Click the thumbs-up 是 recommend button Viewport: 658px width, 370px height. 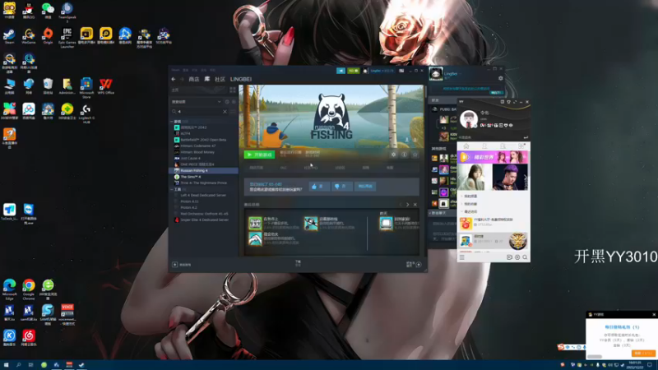(x=319, y=187)
